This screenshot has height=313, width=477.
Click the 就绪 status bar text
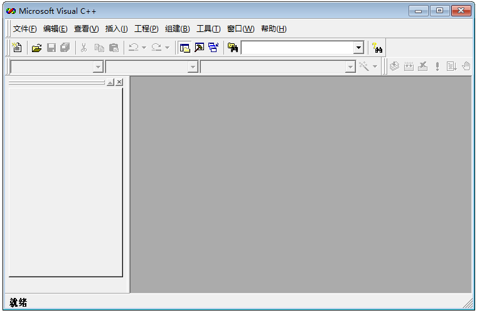[18, 302]
